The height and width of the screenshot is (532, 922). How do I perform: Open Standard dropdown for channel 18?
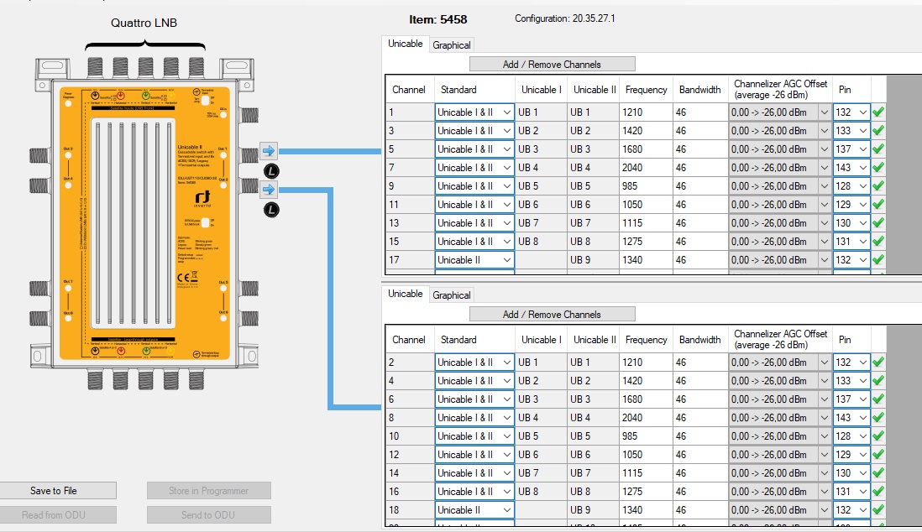point(506,510)
